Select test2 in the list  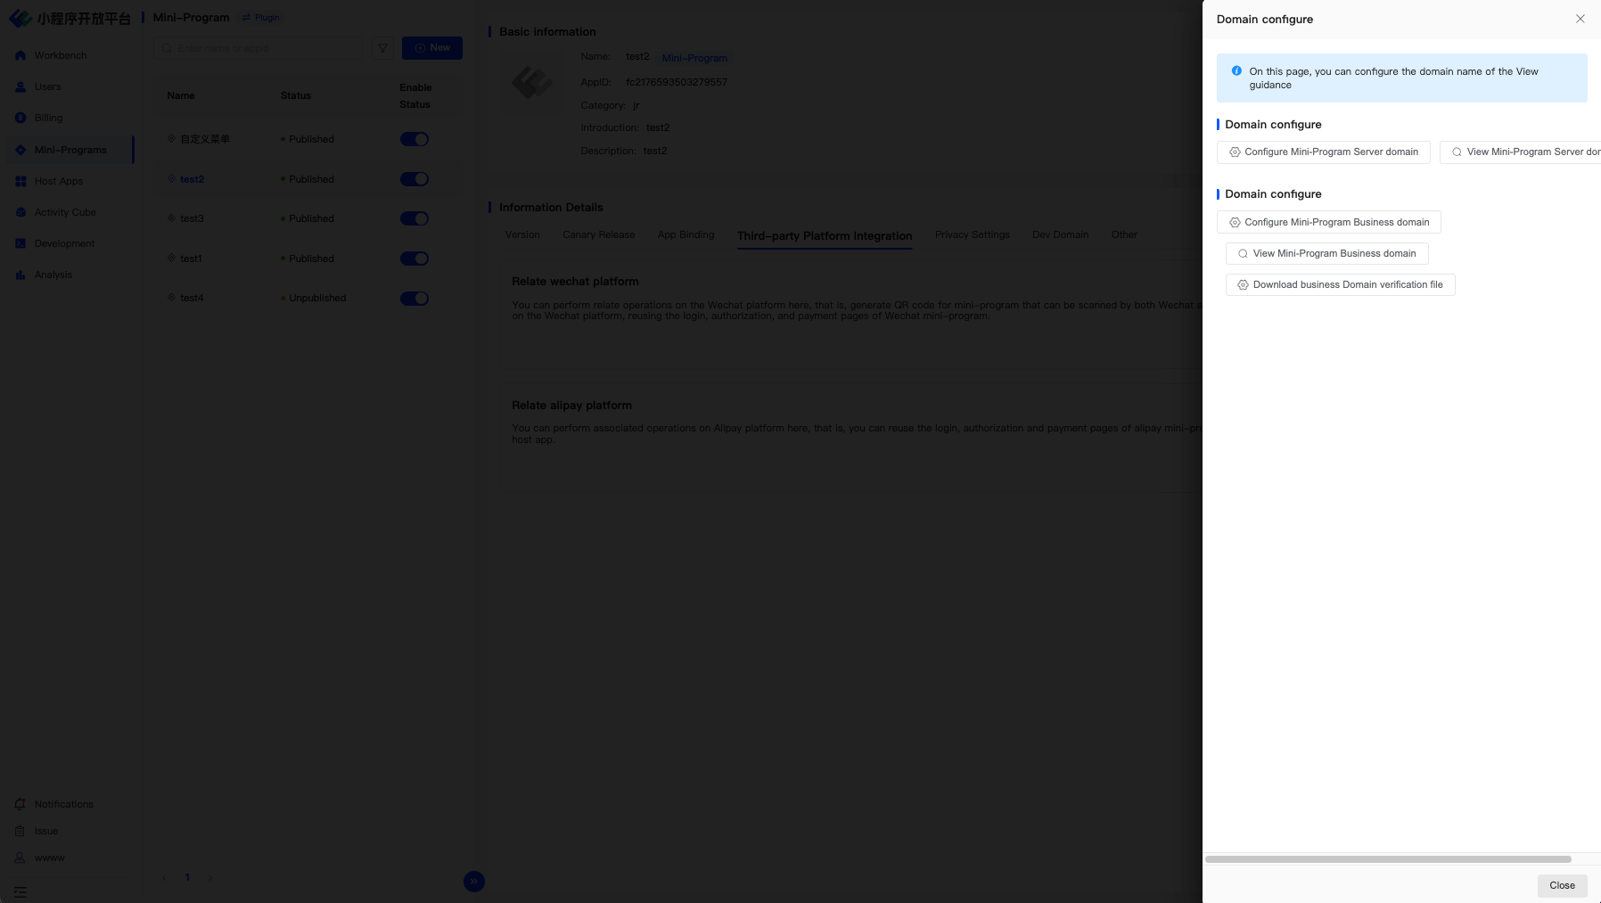click(x=192, y=179)
